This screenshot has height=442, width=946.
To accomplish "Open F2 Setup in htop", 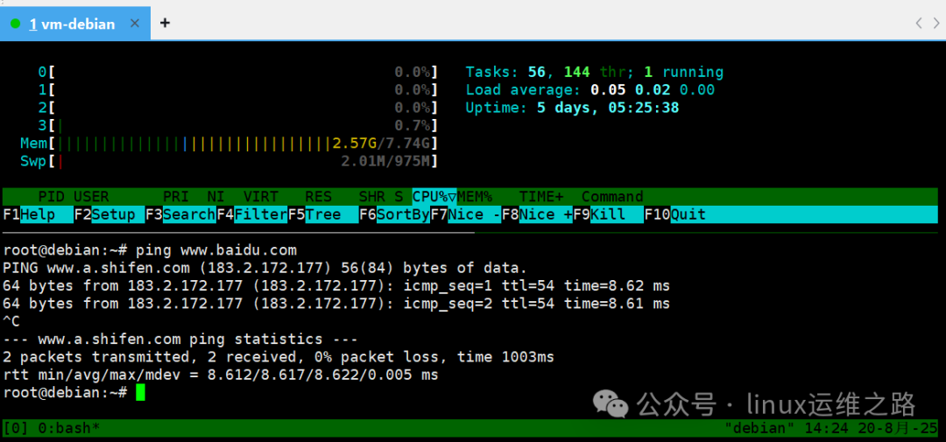I will 109,214.
